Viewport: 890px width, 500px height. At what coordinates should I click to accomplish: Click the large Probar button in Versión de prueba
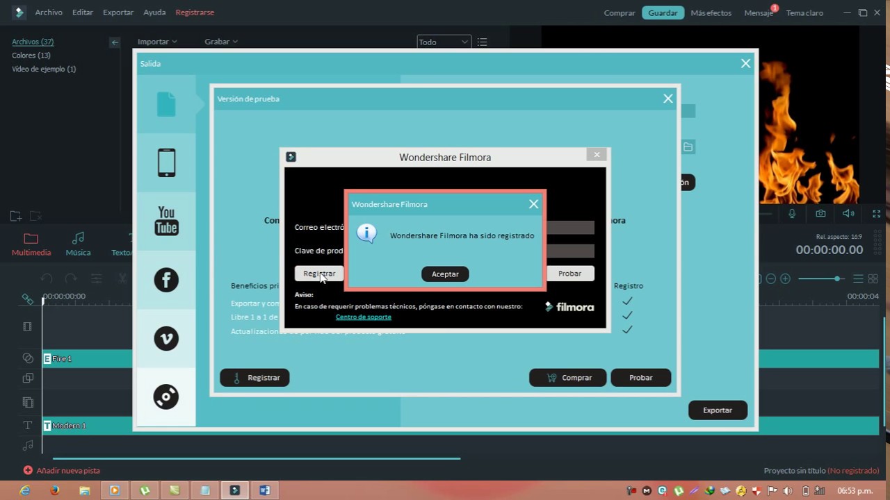tap(640, 378)
